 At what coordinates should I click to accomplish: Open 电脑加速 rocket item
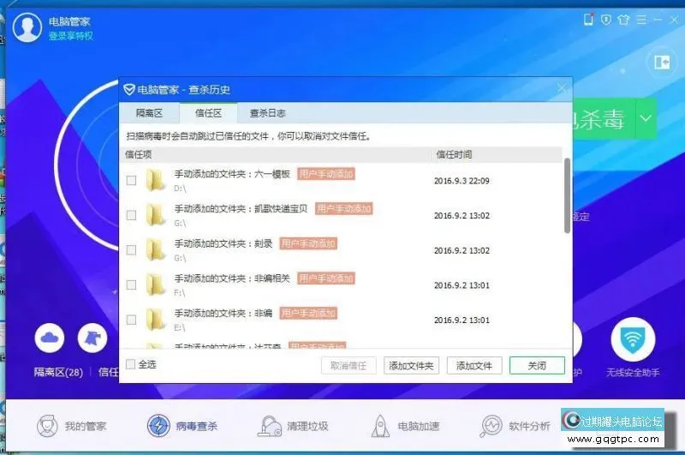(405, 426)
